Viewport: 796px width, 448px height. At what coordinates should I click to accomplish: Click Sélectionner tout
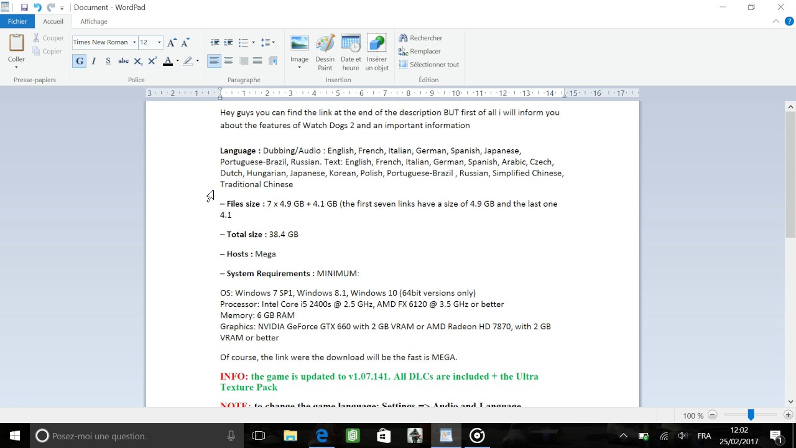429,65
